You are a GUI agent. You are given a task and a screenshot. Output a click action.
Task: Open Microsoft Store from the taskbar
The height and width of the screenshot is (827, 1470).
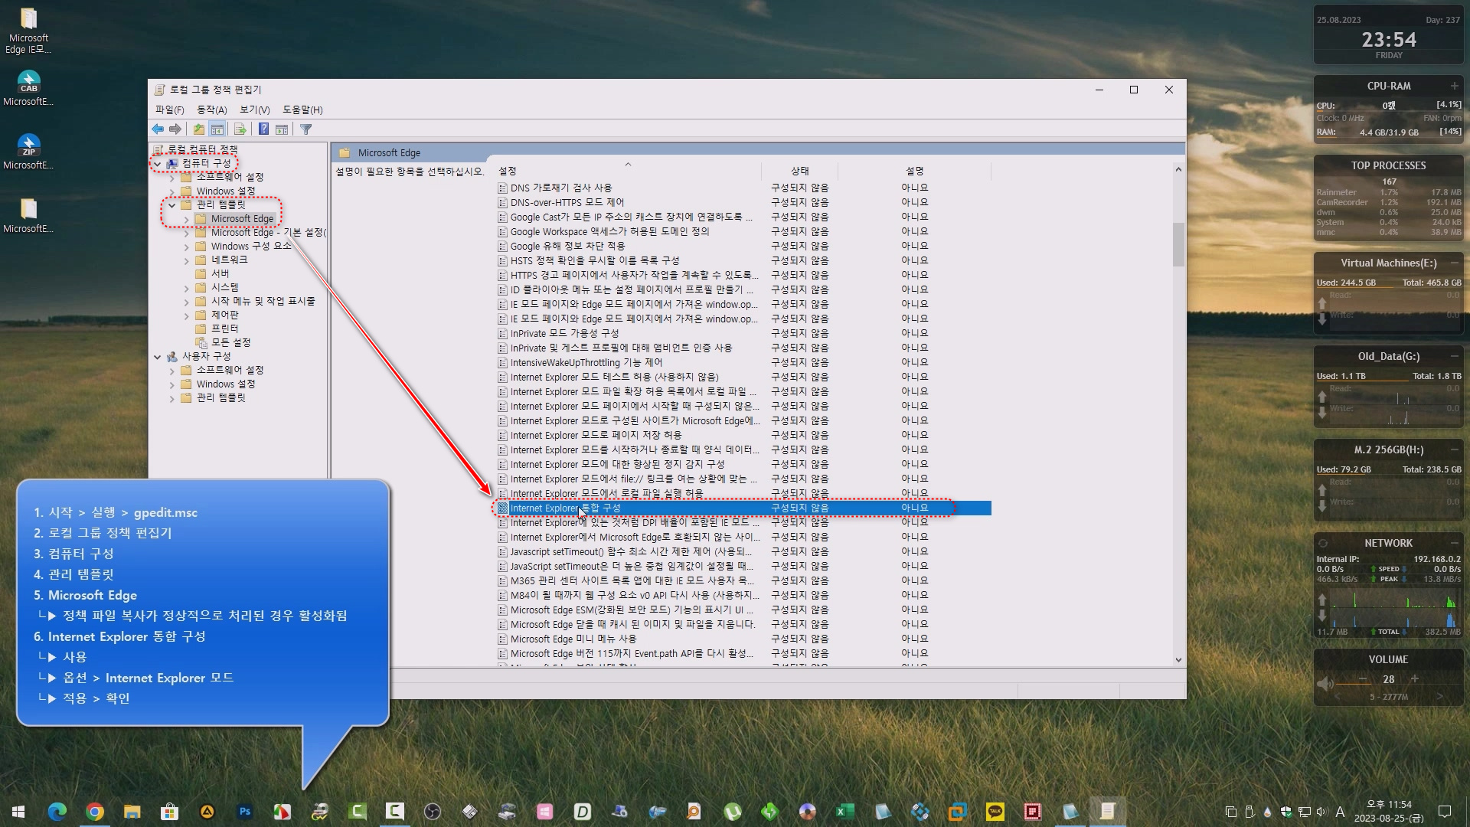coord(170,812)
